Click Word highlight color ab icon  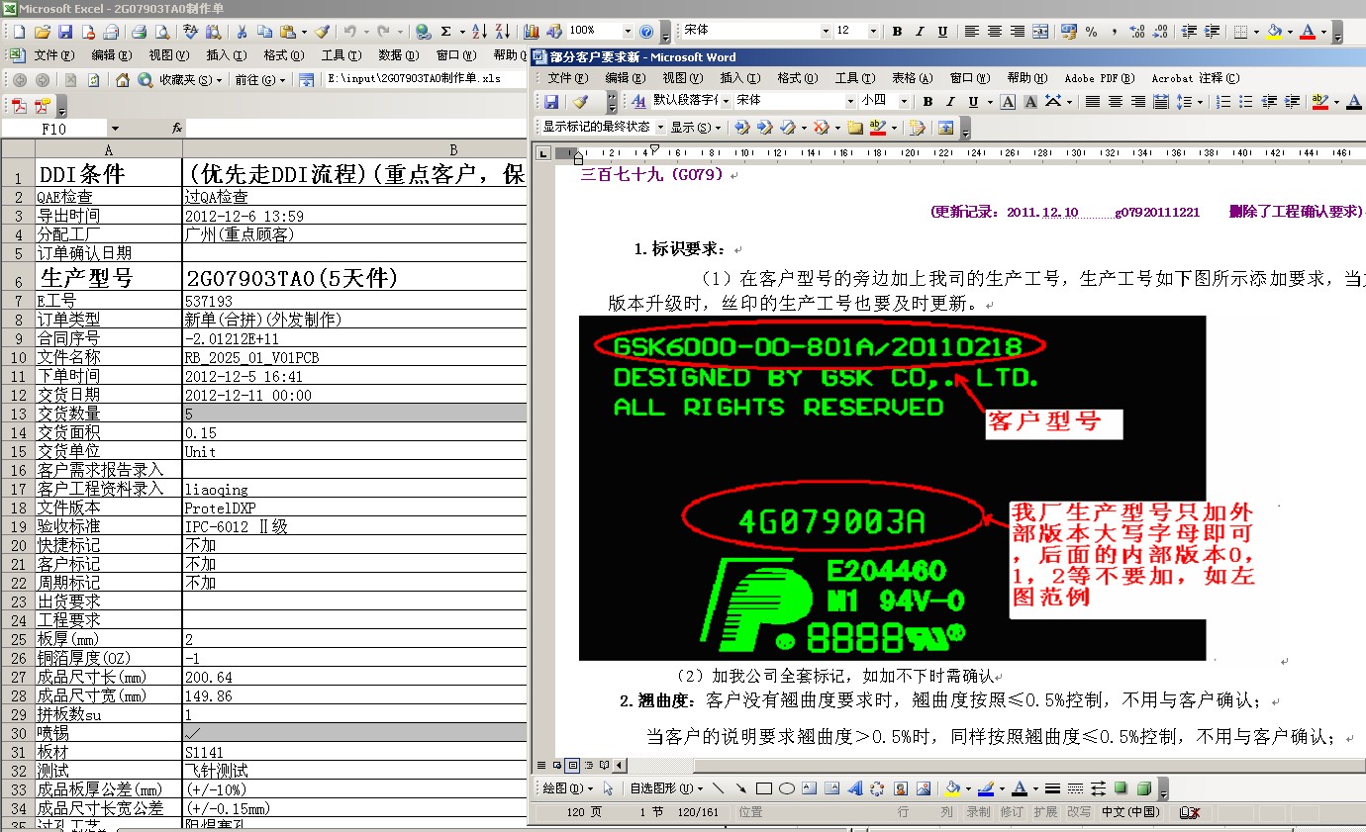[x=1319, y=101]
